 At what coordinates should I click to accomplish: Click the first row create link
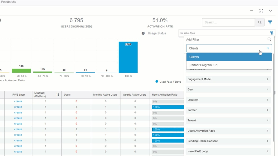point(18,101)
